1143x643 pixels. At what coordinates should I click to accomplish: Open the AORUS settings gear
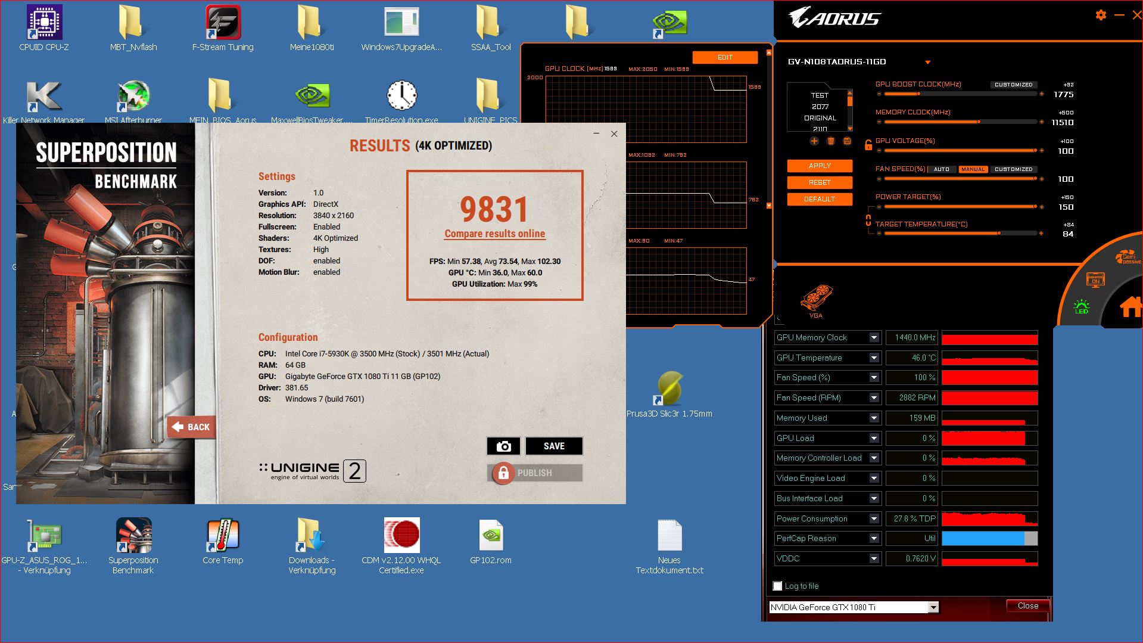1101,15
